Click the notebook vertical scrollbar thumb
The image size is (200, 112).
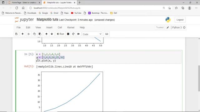(199, 78)
